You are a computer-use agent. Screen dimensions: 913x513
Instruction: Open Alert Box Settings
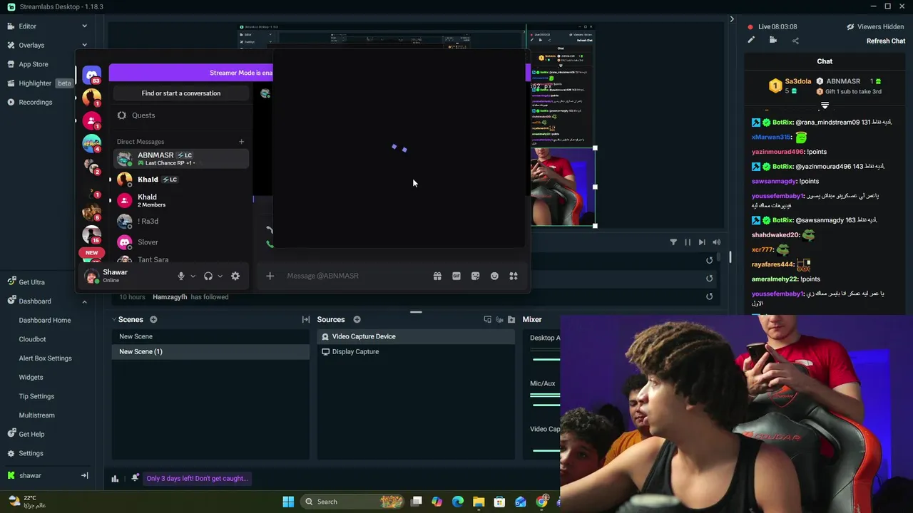pos(45,358)
